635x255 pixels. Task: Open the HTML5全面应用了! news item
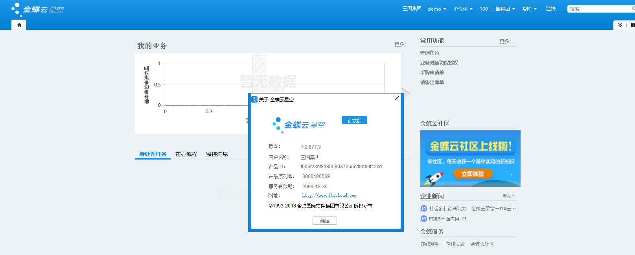pyautogui.click(x=447, y=219)
